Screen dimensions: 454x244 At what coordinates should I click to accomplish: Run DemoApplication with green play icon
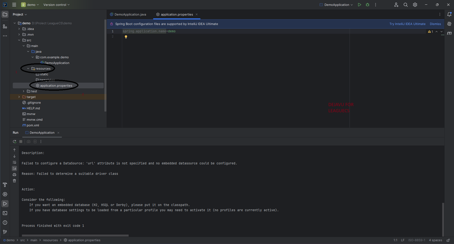click(x=359, y=5)
